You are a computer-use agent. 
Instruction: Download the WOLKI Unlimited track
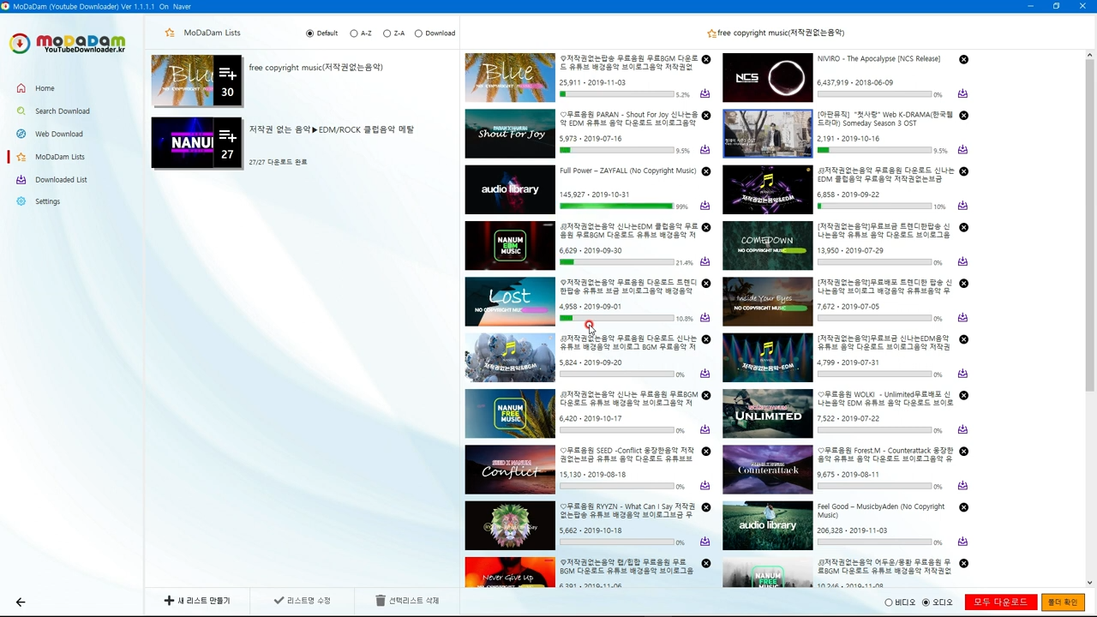click(962, 429)
